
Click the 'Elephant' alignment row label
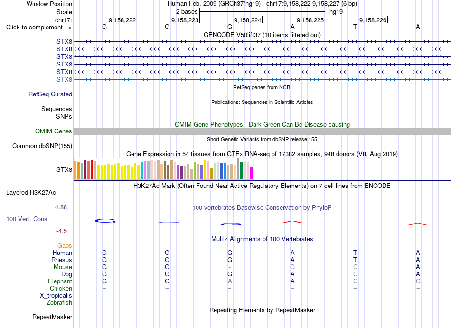click(60, 281)
